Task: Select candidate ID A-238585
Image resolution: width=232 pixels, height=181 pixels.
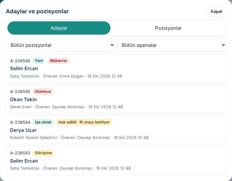Action: pos(20,91)
